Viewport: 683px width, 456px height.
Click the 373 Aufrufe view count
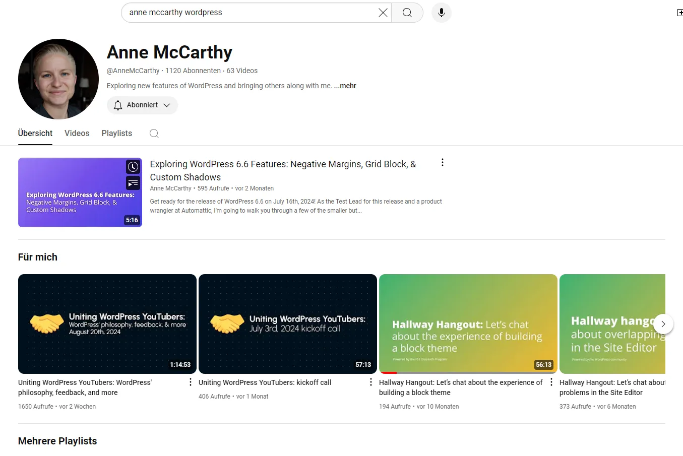(x=575, y=407)
